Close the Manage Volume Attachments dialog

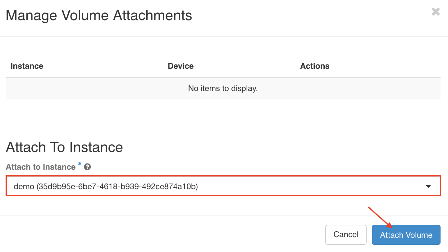pyautogui.click(x=436, y=12)
